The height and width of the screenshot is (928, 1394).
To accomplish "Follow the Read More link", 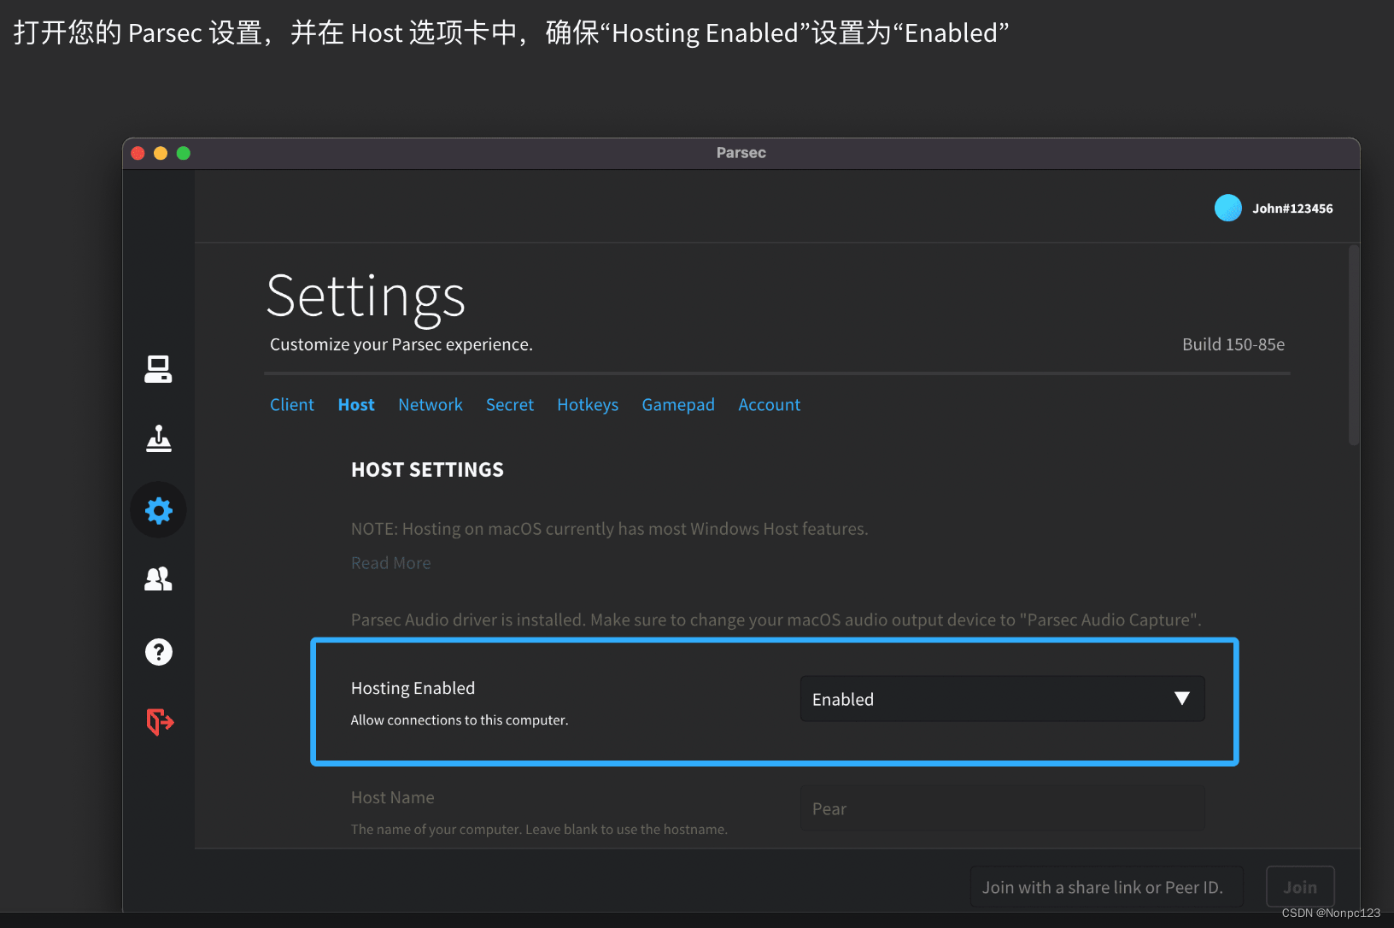I will click(391, 563).
